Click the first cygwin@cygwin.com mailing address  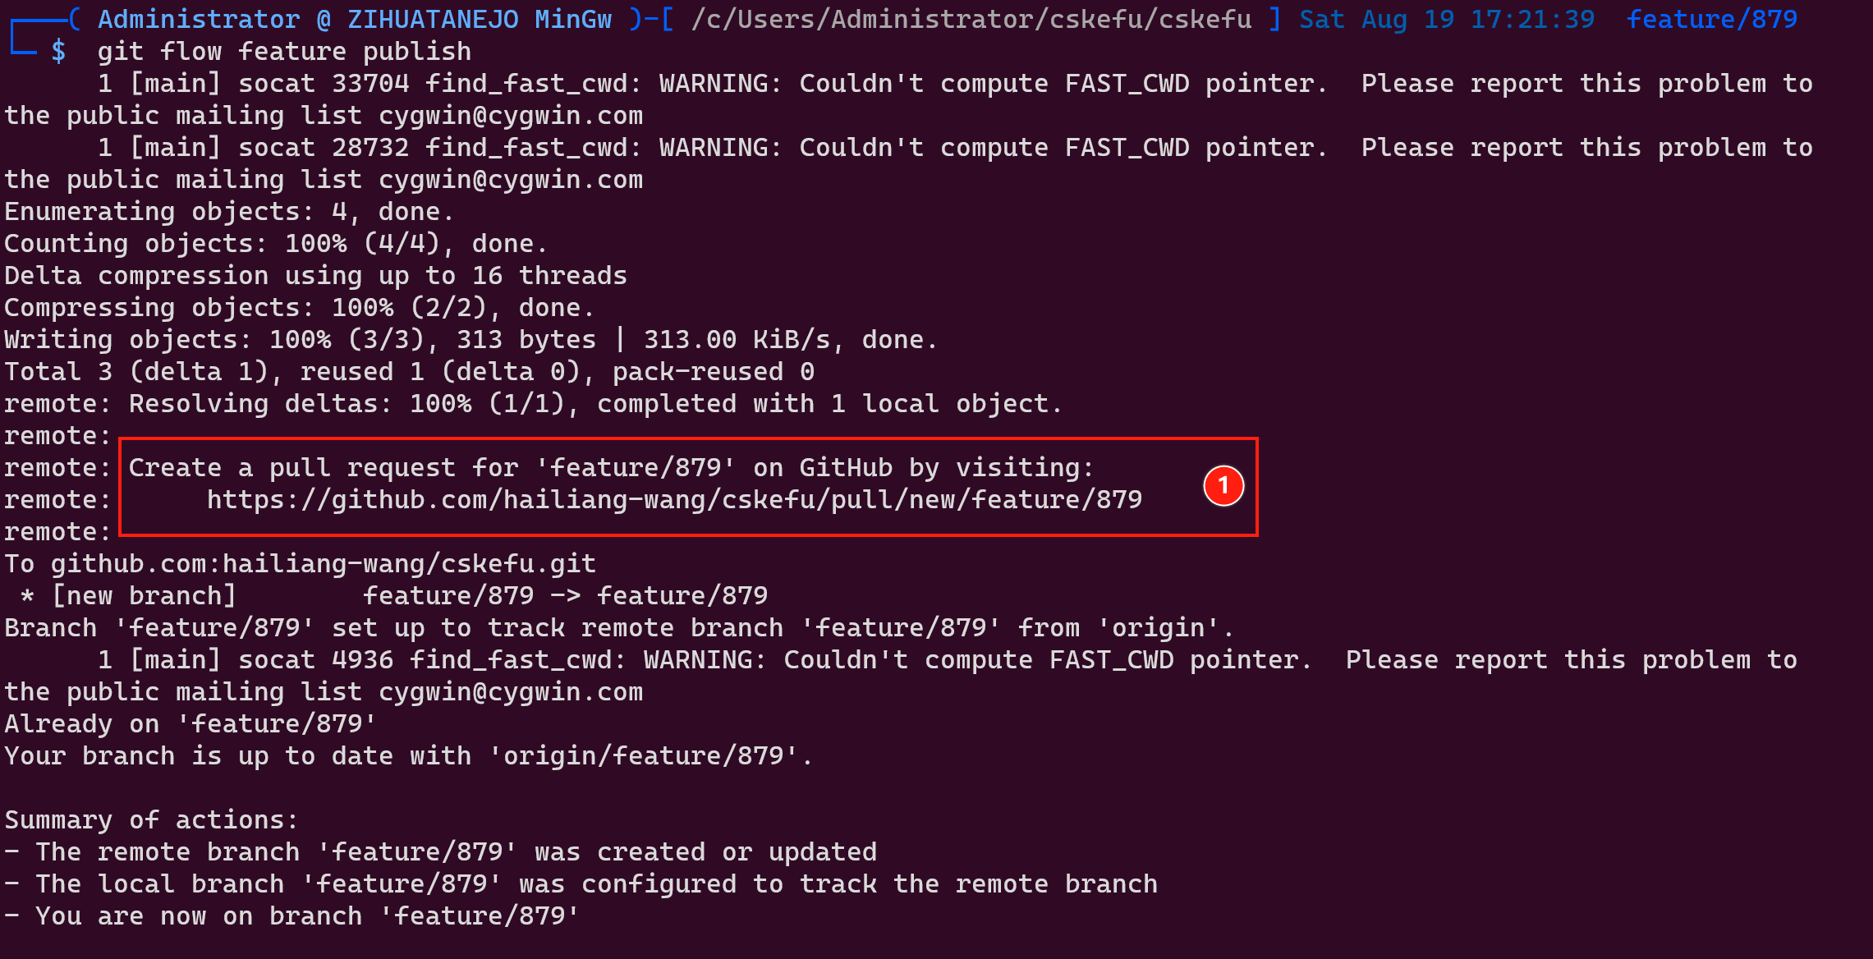click(511, 116)
